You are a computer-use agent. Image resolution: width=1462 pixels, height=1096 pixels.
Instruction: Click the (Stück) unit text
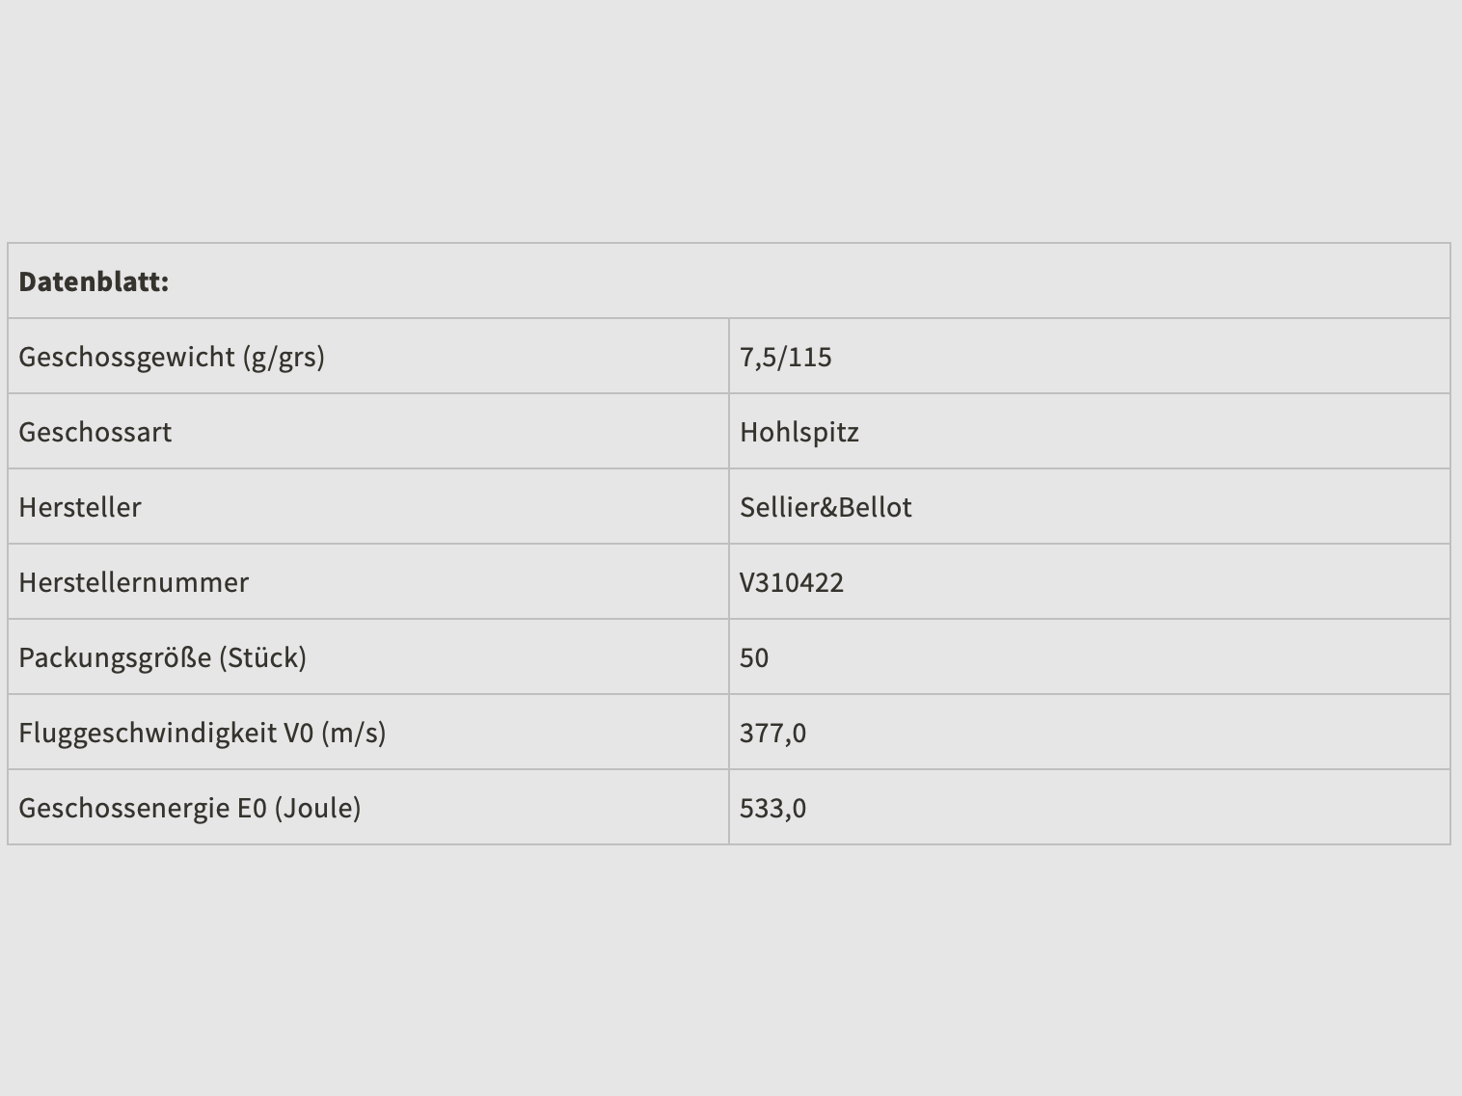[262, 657]
